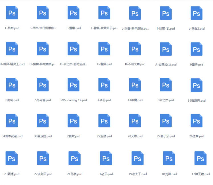Select the 43牛魔.psd file icon
Screen dimensions: 213x185
point(135,85)
